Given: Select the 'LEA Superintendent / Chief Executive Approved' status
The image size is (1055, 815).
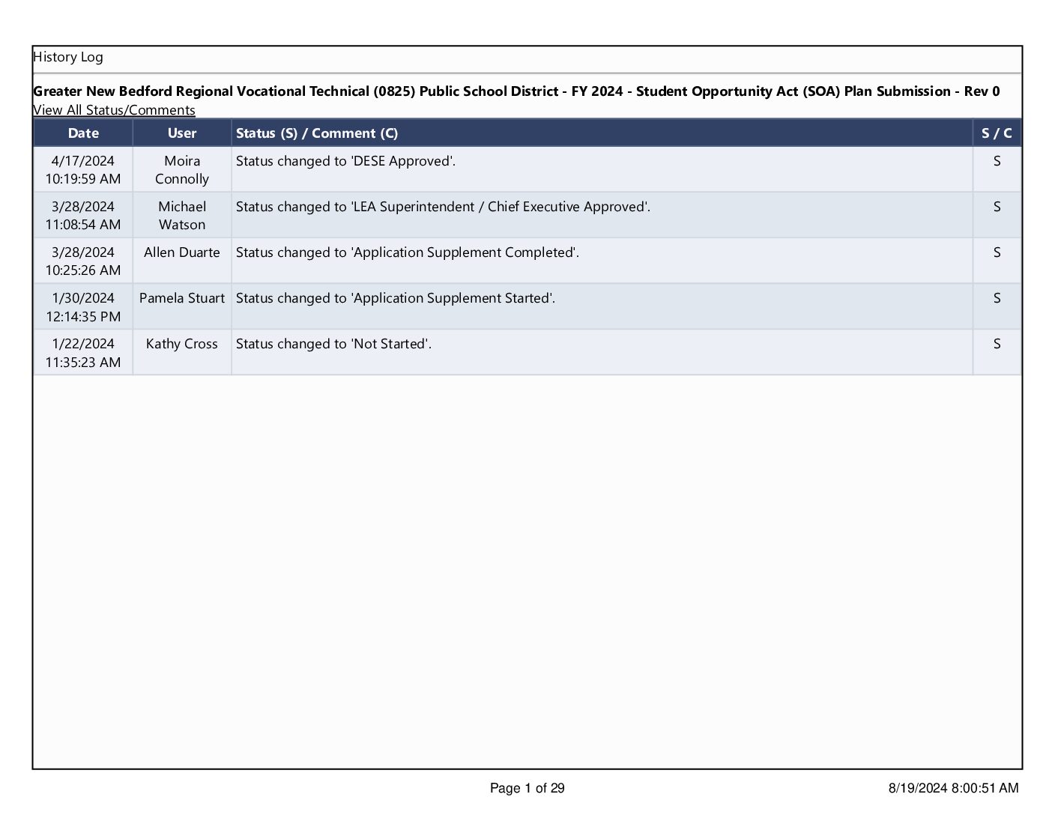Looking at the screenshot, I should click(x=443, y=207).
